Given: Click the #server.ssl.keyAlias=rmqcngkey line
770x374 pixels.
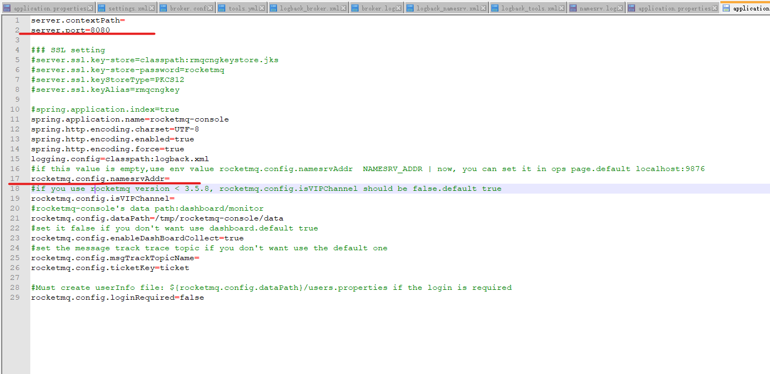Looking at the screenshot, I should coord(105,90).
